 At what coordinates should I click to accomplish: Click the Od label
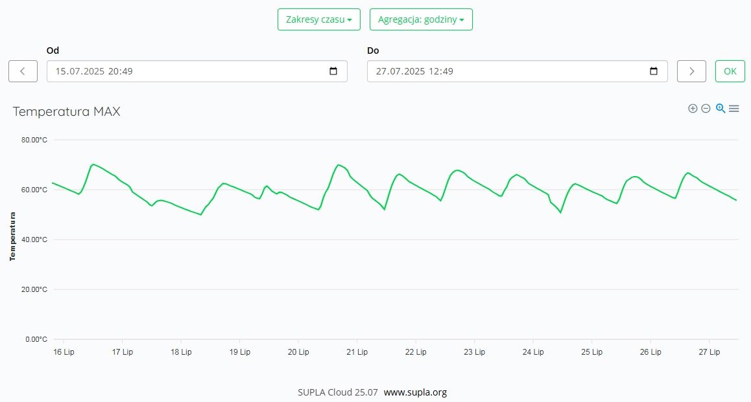click(x=53, y=50)
